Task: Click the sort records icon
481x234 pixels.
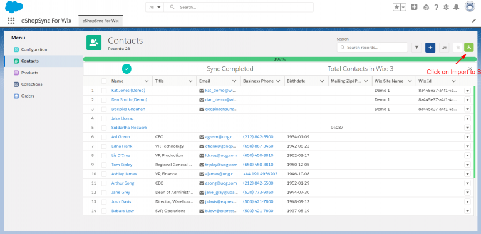Action: pos(444,48)
